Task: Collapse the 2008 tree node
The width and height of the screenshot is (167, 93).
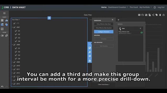Action: tap(12, 45)
